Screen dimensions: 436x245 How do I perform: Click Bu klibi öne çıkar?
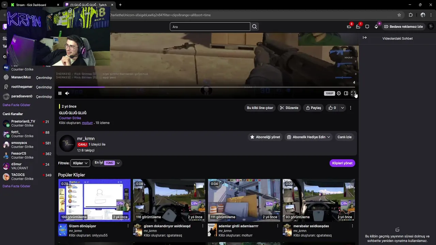point(260,108)
